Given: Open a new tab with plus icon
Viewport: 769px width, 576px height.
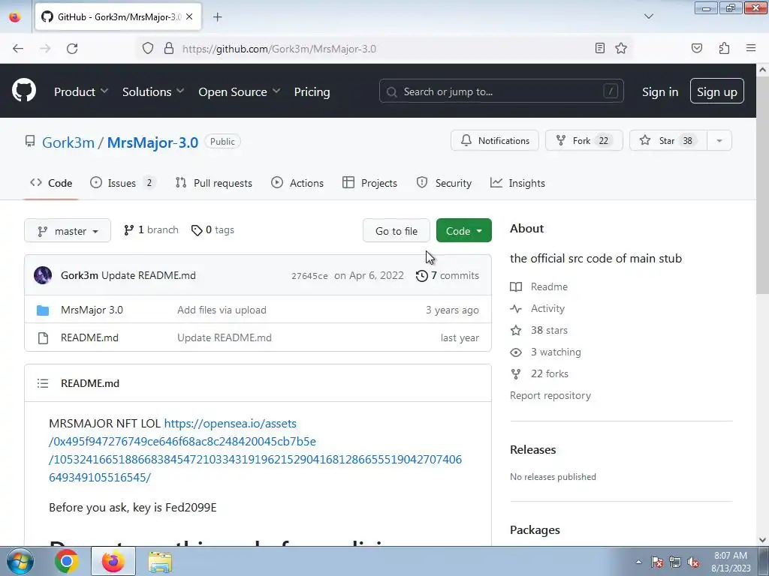Looking at the screenshot, I should pyautogui.click(x=217, y=16).
